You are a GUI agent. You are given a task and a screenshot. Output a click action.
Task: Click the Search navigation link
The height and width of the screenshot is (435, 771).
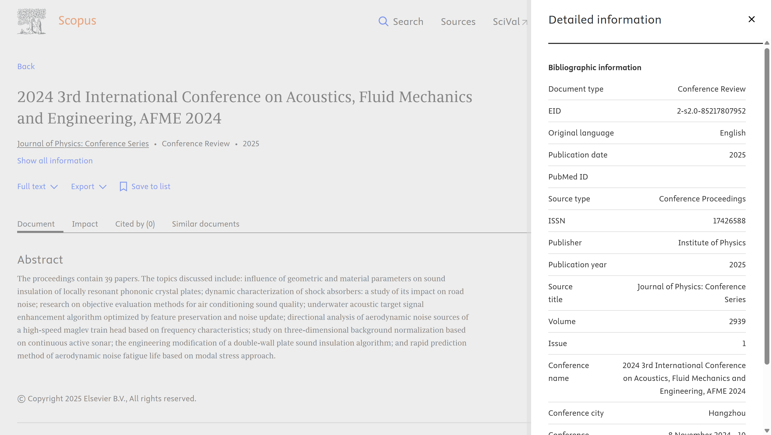[408, 21]
